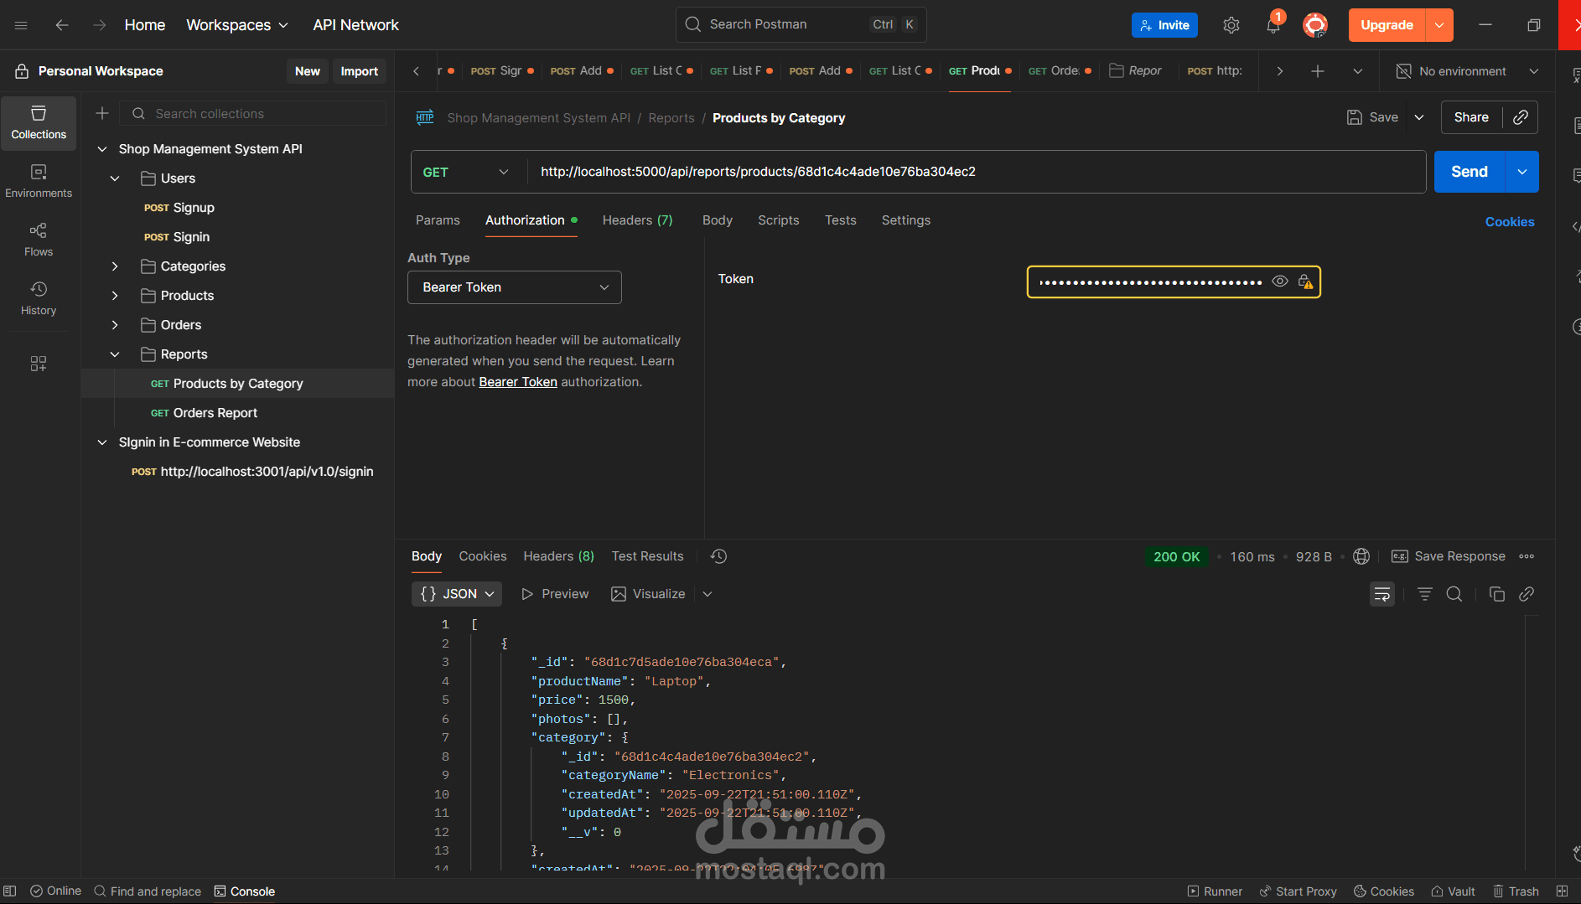Collapse Shop Management System API collection
Viewport: 1581px width, 904px height.
102,149
